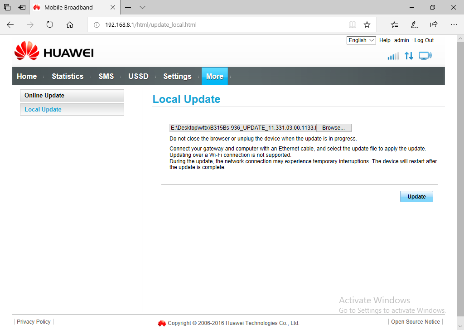The image size is (464, 330).
Task: Add page to favorites star icon
Action: (x=367, y=24)
